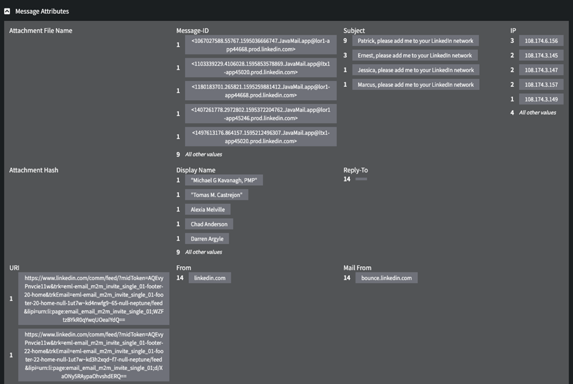Open first LinkedIn feed URI with footer-20
This screenshot has height=384, width=573.
pos(94,298)
